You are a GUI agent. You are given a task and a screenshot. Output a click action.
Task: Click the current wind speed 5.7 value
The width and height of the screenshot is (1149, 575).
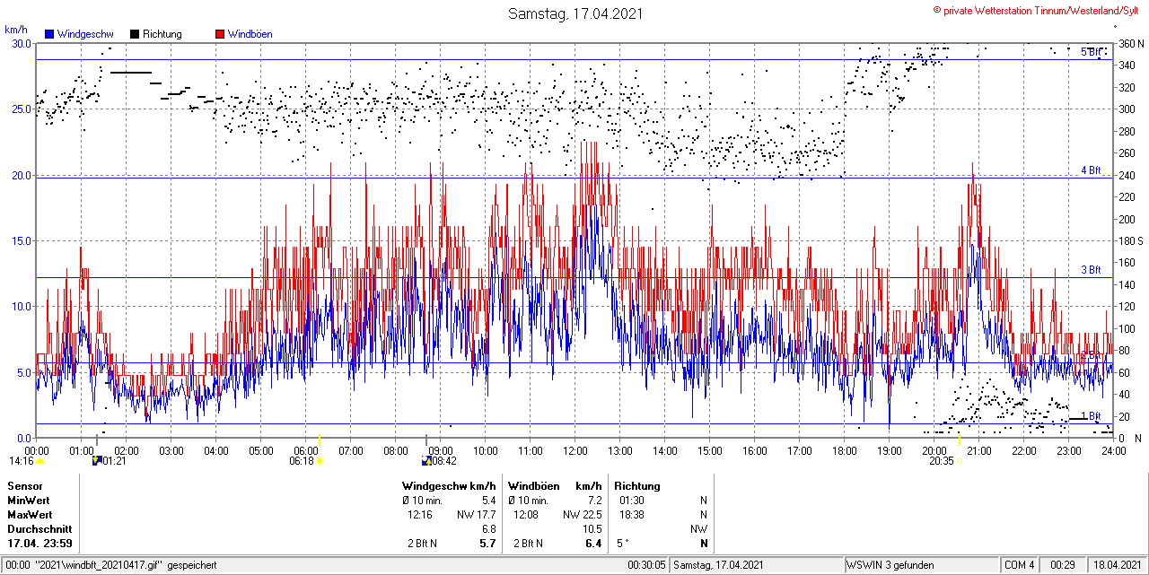pyautogui.click(x=487, y=544)
